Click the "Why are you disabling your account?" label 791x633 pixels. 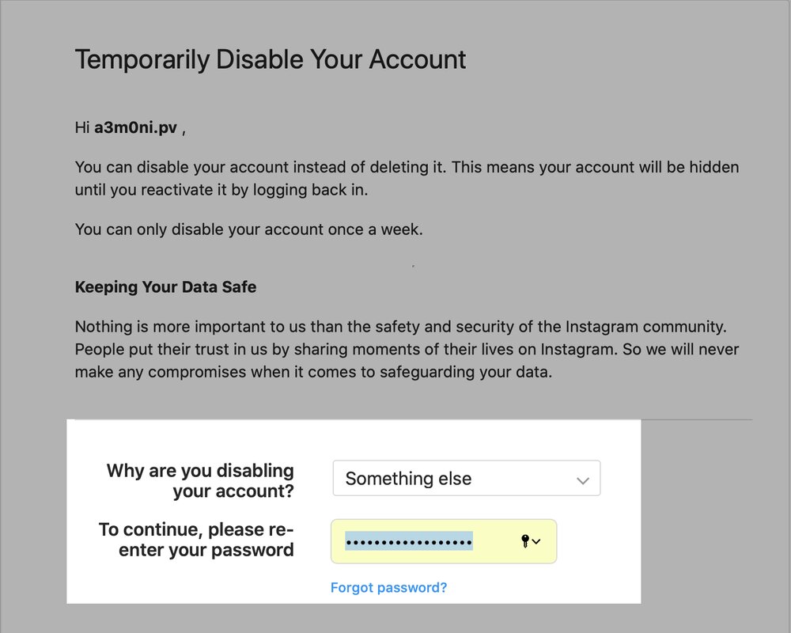click(200, 480)
